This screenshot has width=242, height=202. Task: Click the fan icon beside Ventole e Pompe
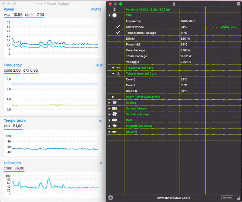115,114
